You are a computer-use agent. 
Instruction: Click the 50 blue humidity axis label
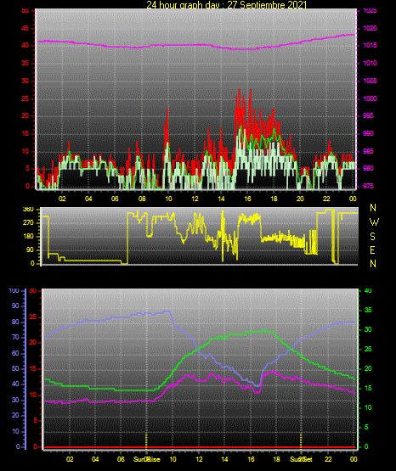pos(15,368)
